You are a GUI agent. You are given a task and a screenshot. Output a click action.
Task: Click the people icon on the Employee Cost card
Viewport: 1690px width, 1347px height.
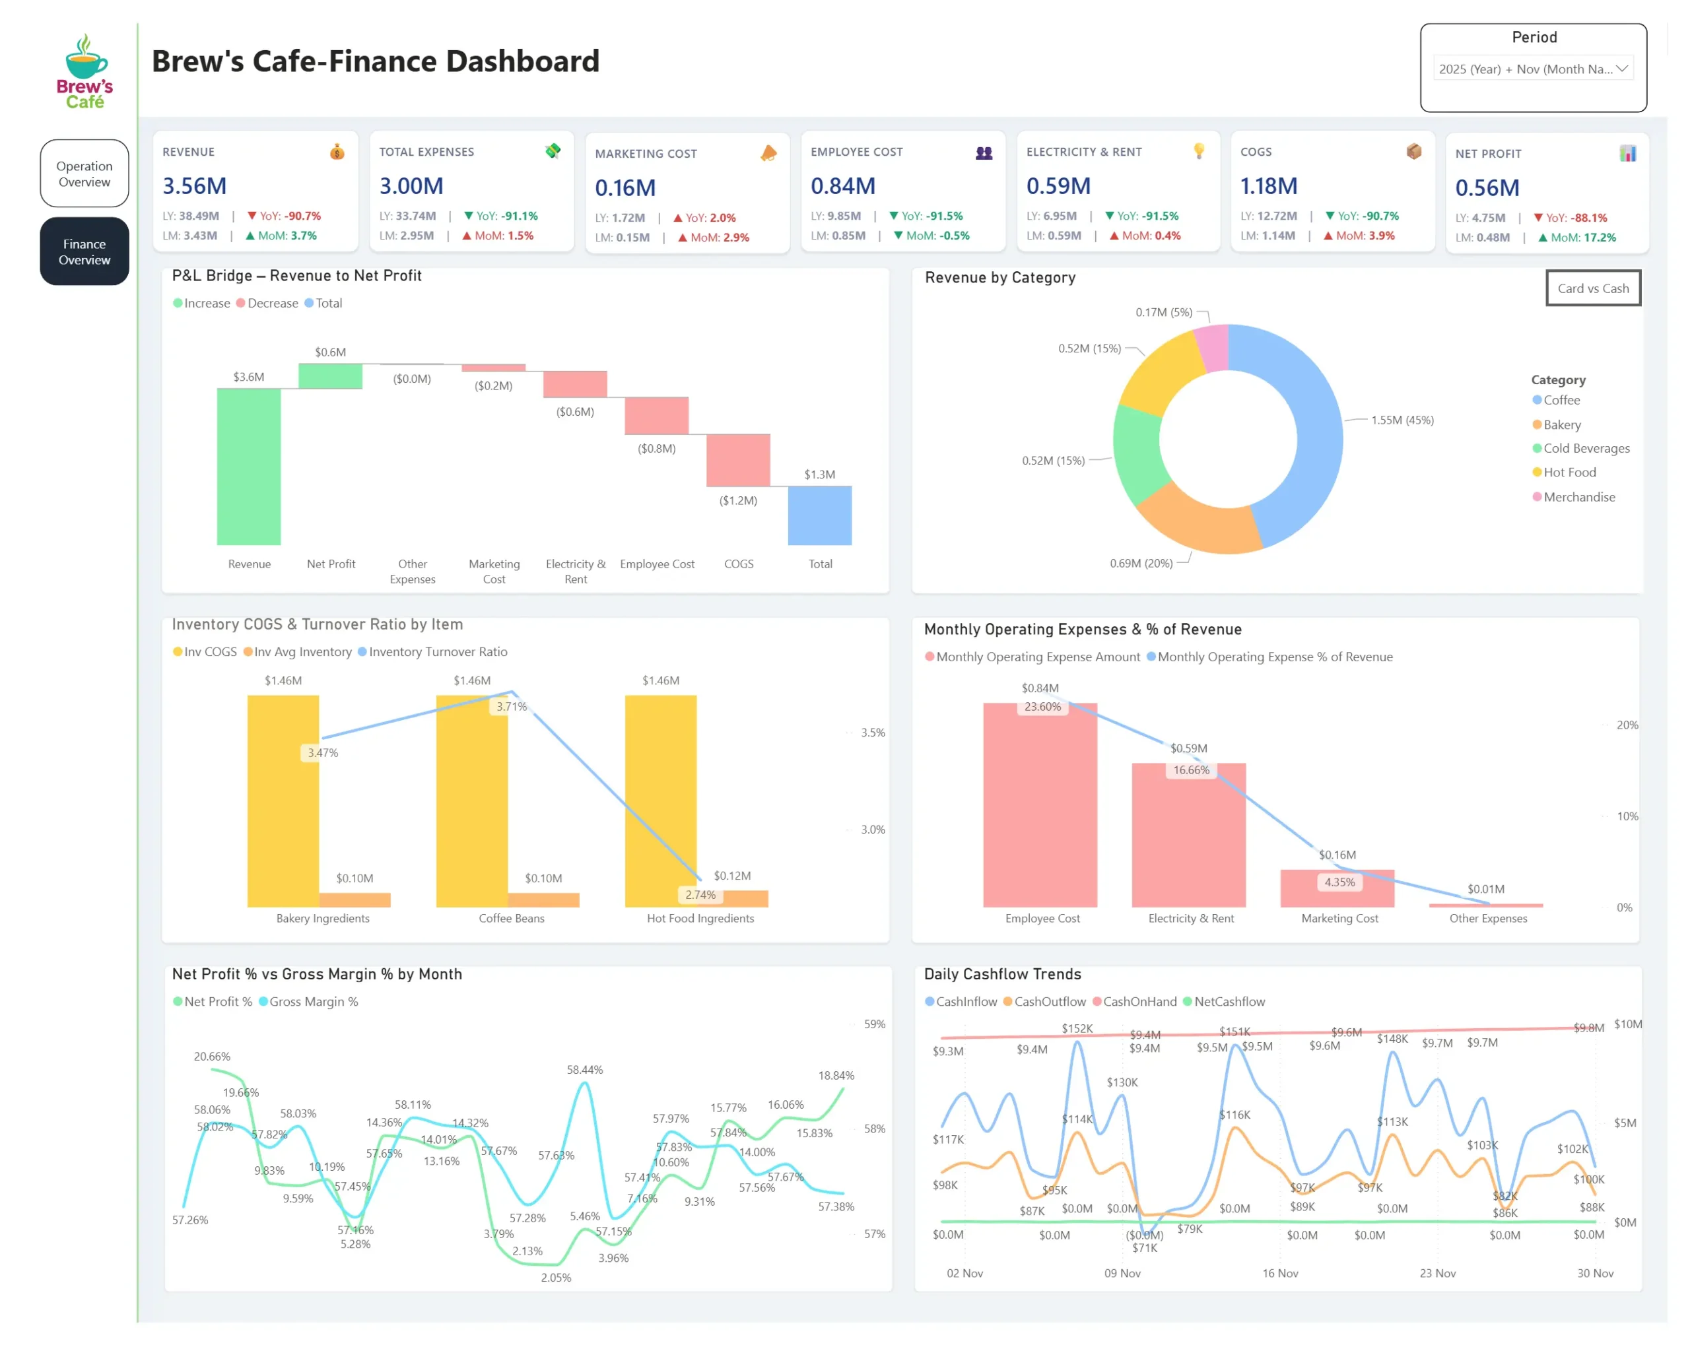click(984, 153)
